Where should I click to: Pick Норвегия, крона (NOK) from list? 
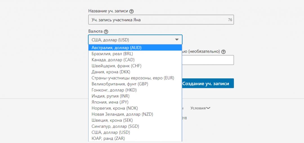pos(135,108)
